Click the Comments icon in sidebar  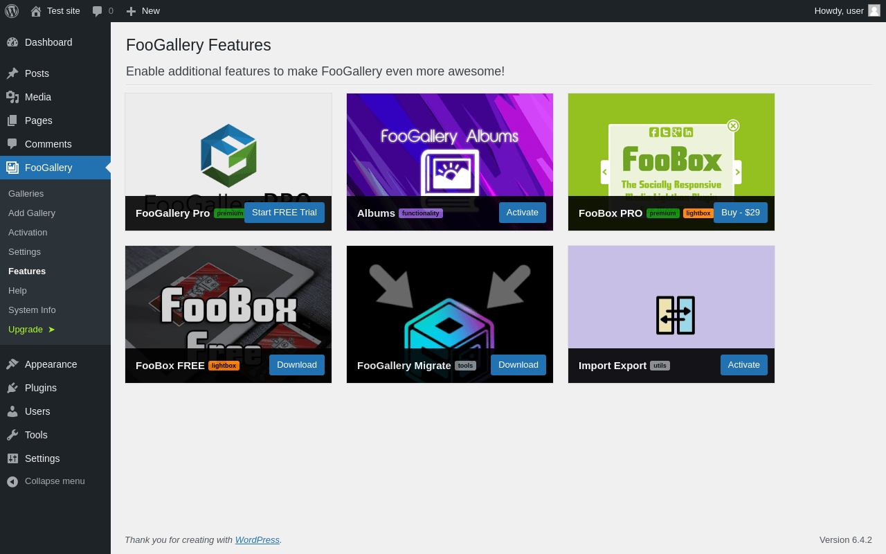[x=12, y=144]
